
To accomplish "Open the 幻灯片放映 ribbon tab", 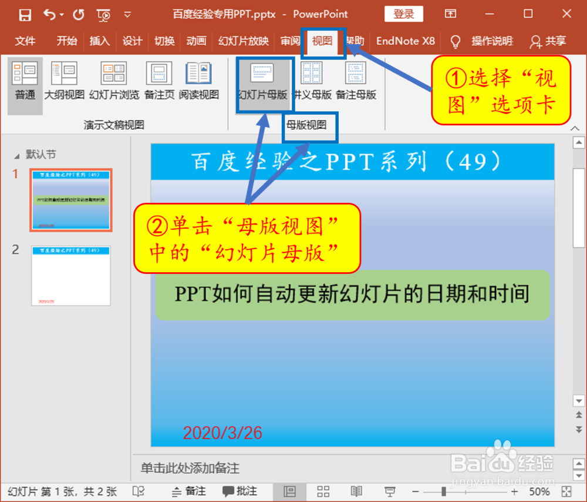I will pos(244,41).
